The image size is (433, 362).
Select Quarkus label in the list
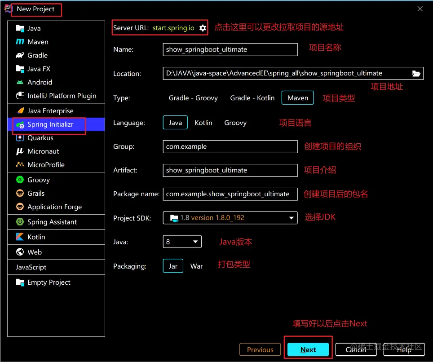(40, 138)
